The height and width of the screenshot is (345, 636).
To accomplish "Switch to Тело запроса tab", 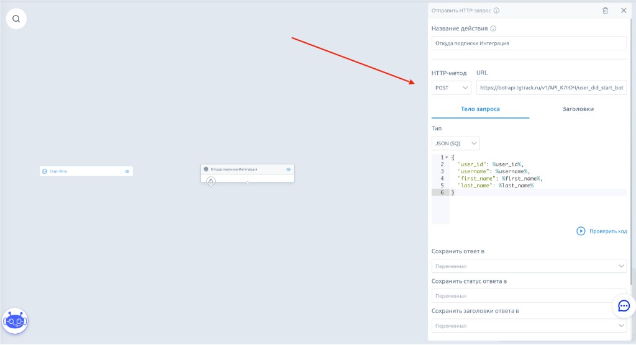I will tap(480, 109).
